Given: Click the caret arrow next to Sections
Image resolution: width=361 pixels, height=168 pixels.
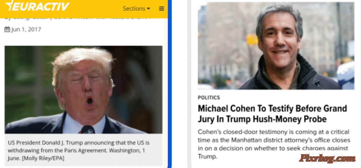Looking at the screenshot, I should [148, 9].
